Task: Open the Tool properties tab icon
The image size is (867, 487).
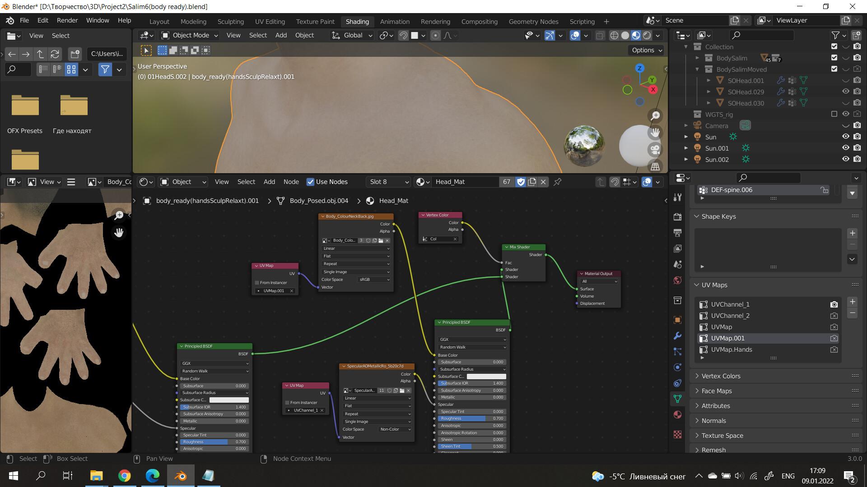Action: (677, 197)
